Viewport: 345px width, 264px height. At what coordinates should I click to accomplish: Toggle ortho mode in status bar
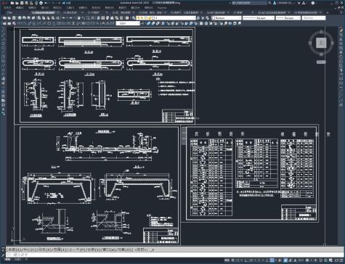tap(245, 260)
